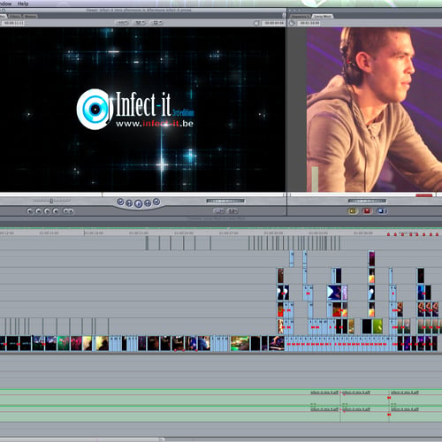Open the Viewer zoom percentage popup
Image resolution: width=442 pixels, height=442 pixels.
(122, 23)
